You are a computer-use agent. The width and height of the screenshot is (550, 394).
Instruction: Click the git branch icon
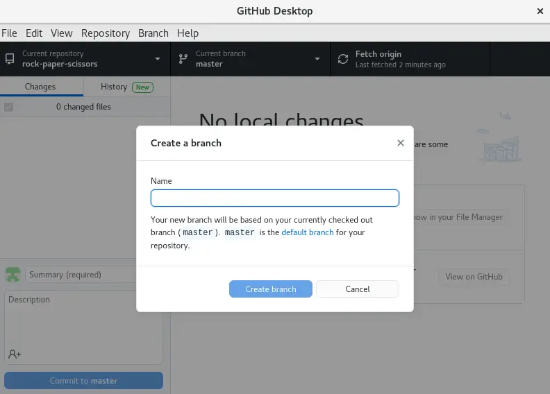(183, 59)
